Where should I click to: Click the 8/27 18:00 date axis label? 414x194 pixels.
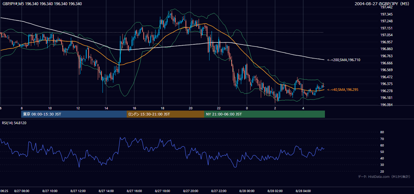162,191
